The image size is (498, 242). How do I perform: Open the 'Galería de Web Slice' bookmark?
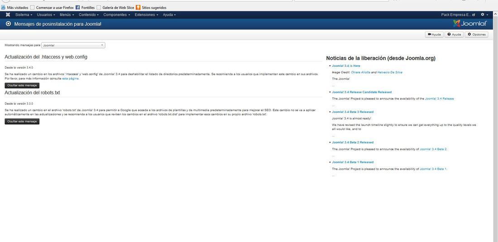pos(115,7)
